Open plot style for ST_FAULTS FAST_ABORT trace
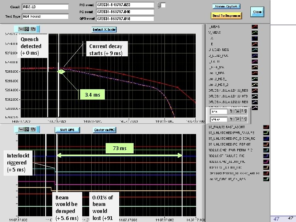 266,127
